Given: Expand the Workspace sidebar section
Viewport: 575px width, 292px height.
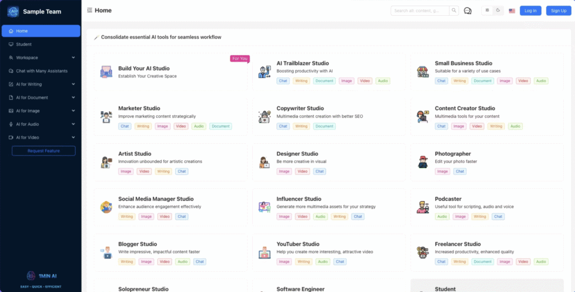Looking at the screenshot, I should 73,57.
